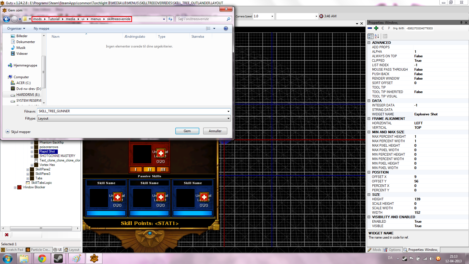Viewport: 469px width, 264px height.
Task: Toggle ALWAYS ON TOP False value
Action: (418, 56)
